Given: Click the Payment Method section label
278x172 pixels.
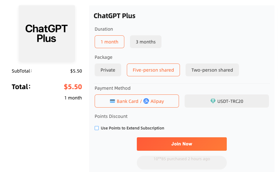Looking at the screenshot, I should pyautogui.click(x=112, y=88).
